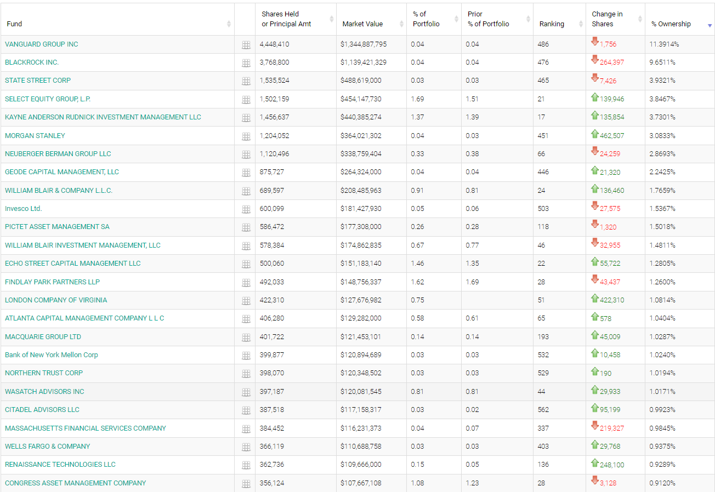
Task: Open grid icon for Morgan Stanley row
Action: (246, 136)
